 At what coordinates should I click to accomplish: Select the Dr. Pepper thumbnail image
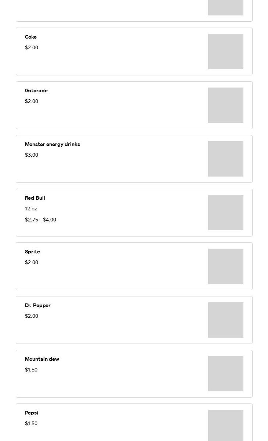tap(225, 320)
